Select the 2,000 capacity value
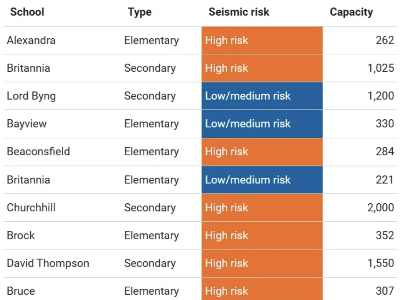403x300 pixels. [381, 208]
